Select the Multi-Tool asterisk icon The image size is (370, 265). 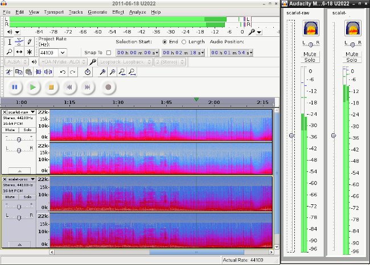coord(29,52)
